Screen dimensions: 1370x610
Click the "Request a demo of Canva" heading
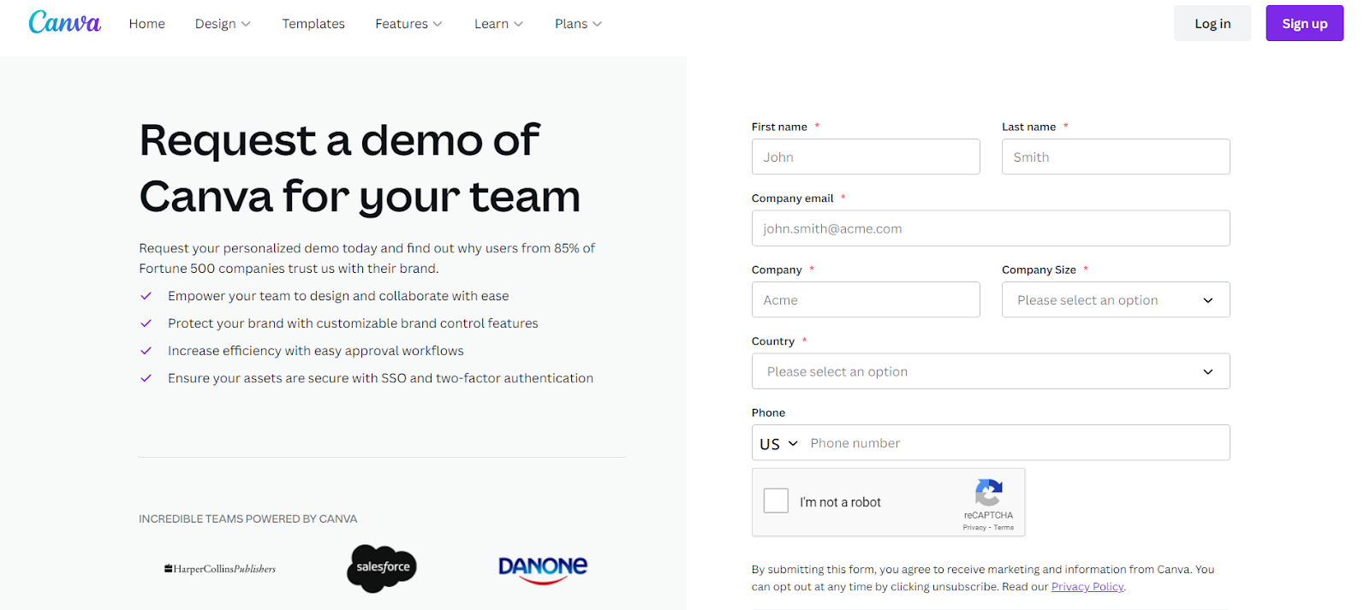coord(360,168)
